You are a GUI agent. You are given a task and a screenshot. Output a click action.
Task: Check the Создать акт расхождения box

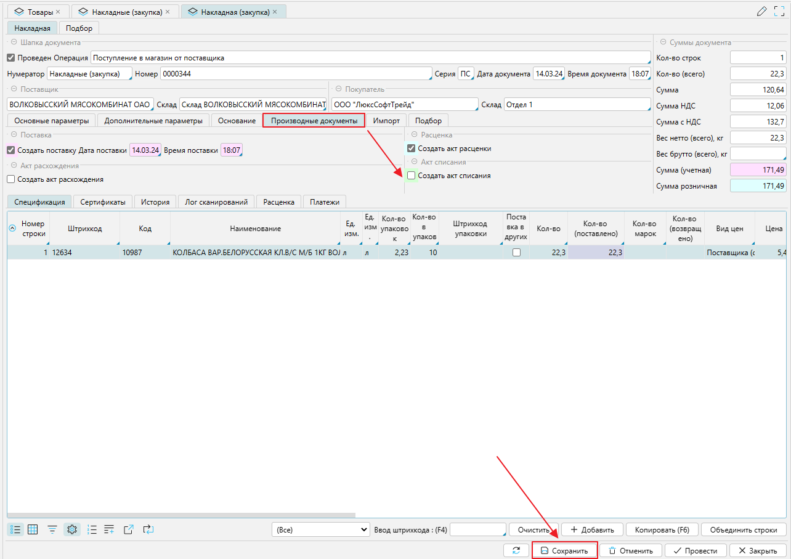click(x=11, y=179)
